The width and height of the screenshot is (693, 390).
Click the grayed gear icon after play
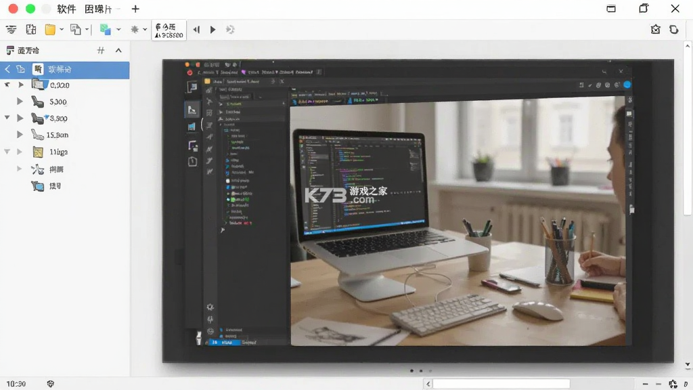click(x=230, y=30)
